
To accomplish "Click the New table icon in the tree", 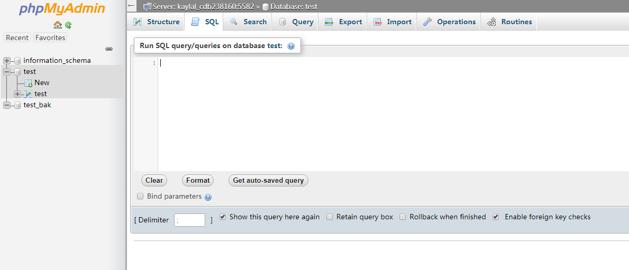I will pyautogui.click(x=28, y=83).
